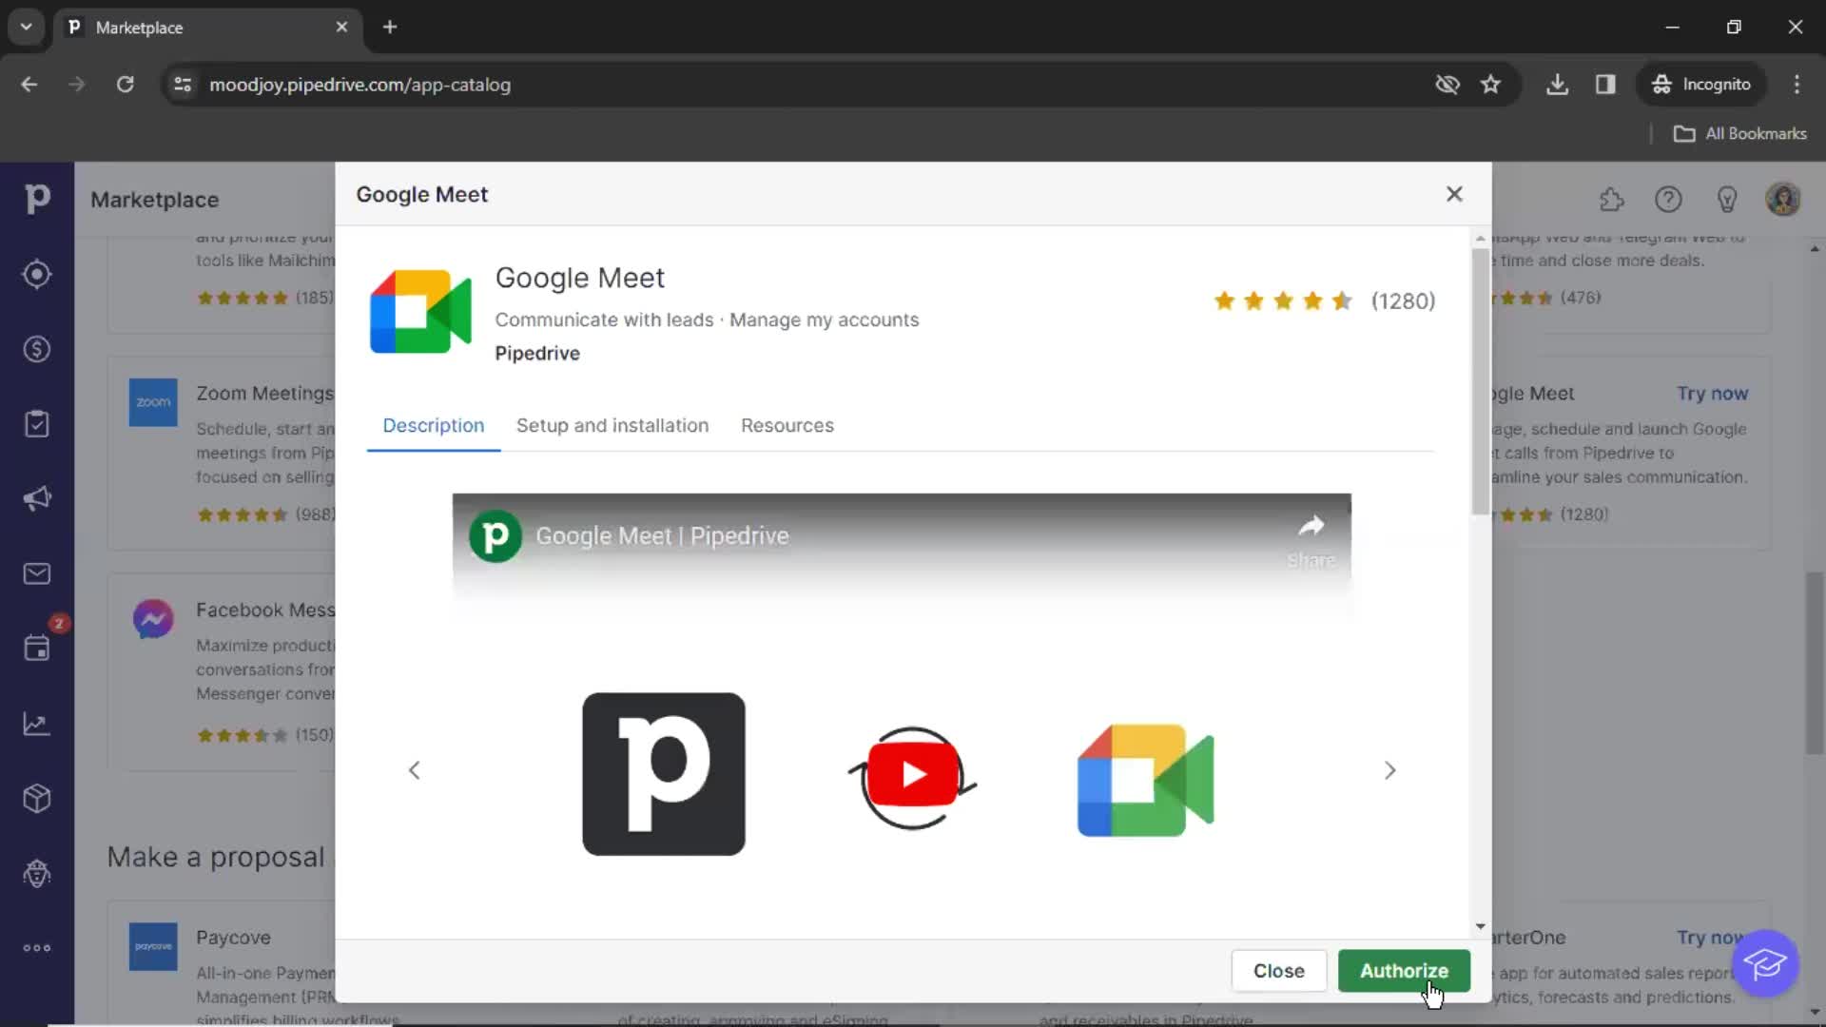Open the academy graduation-cap chat bubble
The width and height of the screenshot is (1826, 1027).
1765,963
